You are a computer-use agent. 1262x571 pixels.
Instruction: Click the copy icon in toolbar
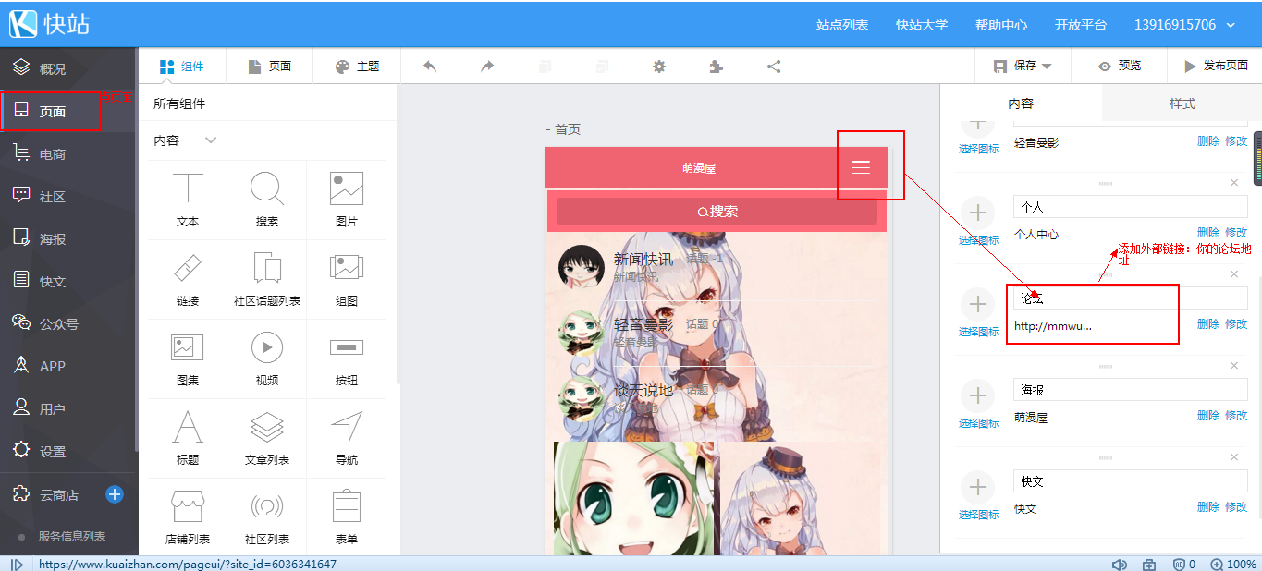[x=545, y=67]
